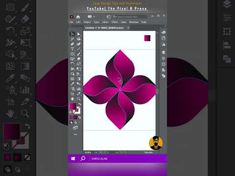Click the canvas vertical scrollbar
The height and width of the screenshot is (176, 235).
click(x=157, y=91)
